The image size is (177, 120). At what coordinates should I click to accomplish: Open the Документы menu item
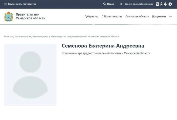[x=159, y=16]
